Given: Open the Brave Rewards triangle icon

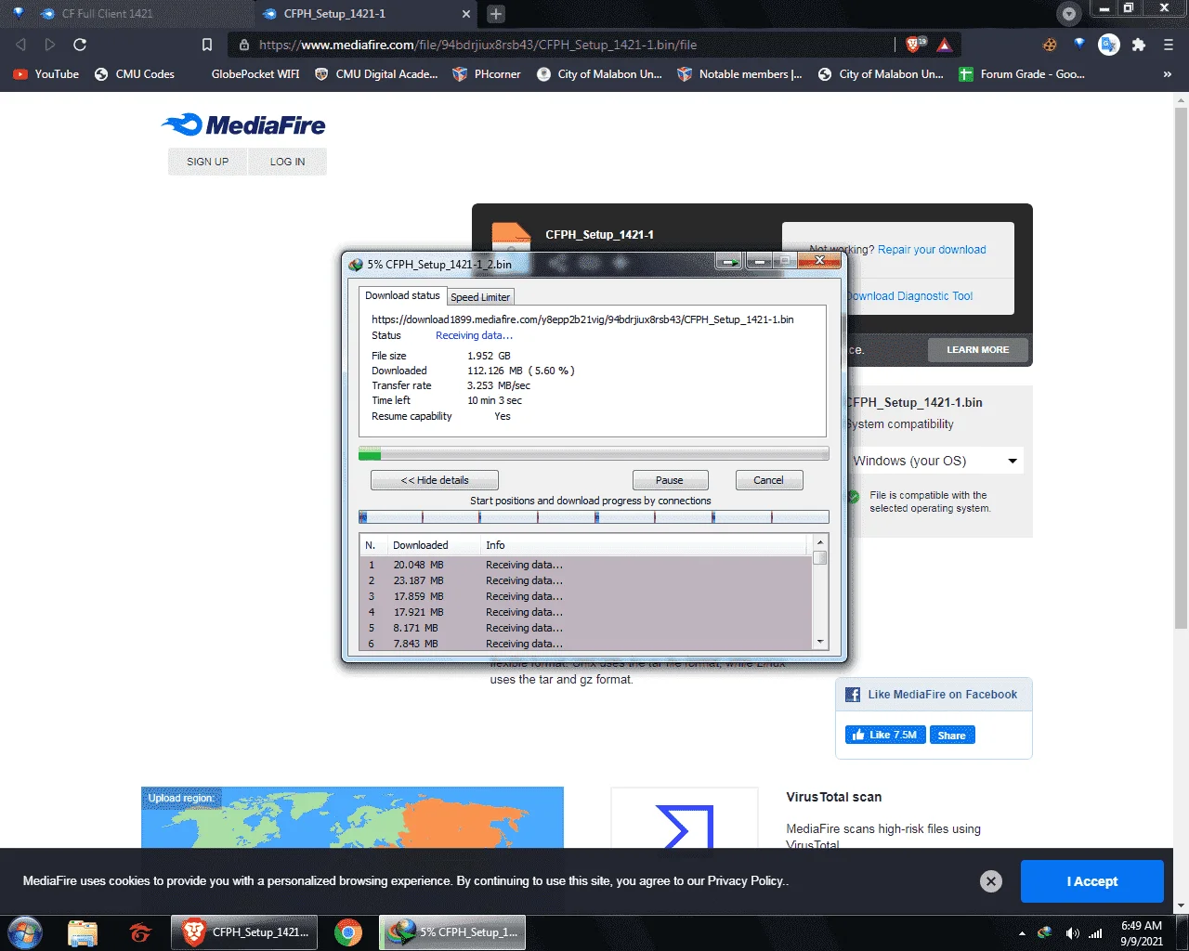Looking at the screenshot, I should (944, 45).
